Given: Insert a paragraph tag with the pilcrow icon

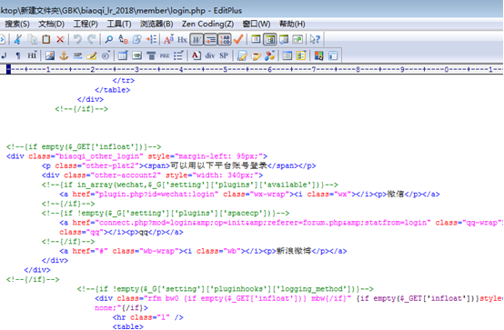Looking at the screenshot, I should coord(18,55).
